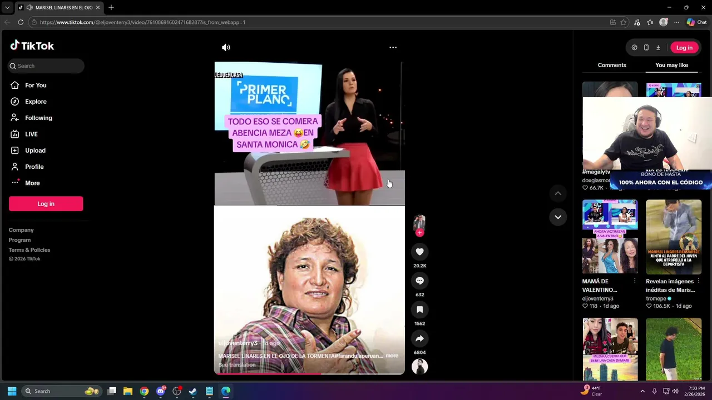The width and height of the screenshot is (712, 400).
Task: Click the TikTok logo
Action: 32,46
